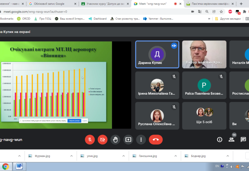Open more options three-dot menu
The image size is (249, 171).
coord(141,139)
